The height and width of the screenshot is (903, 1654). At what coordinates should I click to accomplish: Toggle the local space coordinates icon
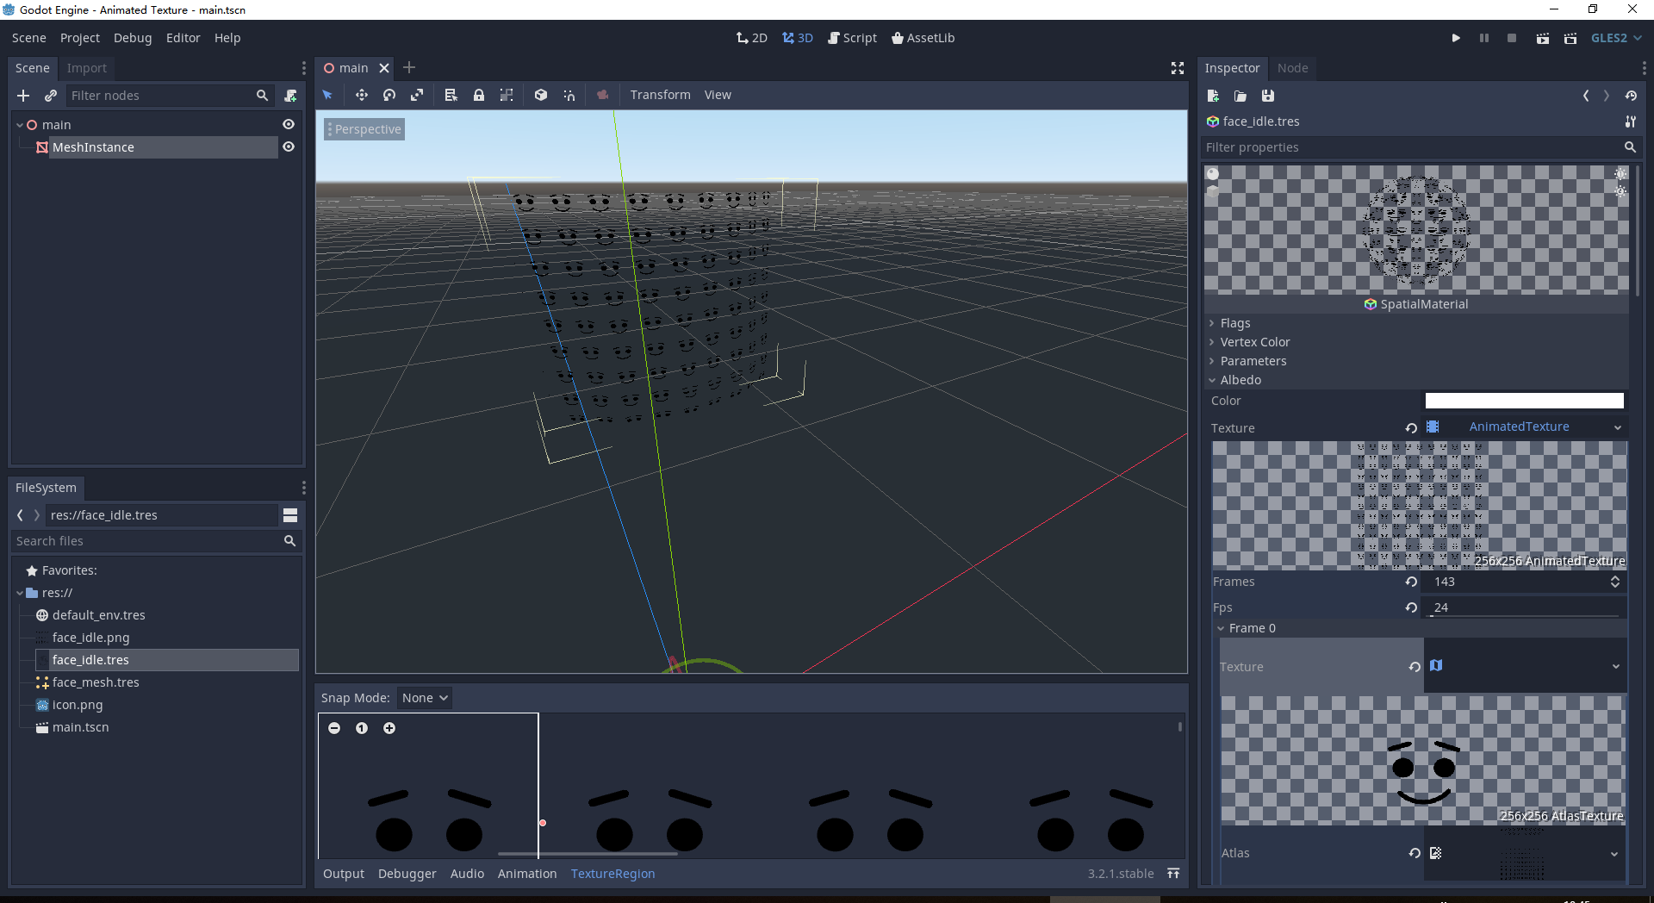tap(540, 95)
